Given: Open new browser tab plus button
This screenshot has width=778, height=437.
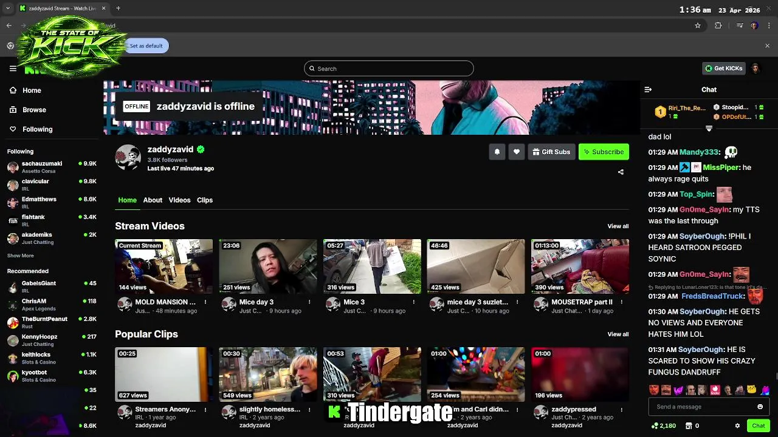Looking at the screenshot, I should click(x=118, y=8).
